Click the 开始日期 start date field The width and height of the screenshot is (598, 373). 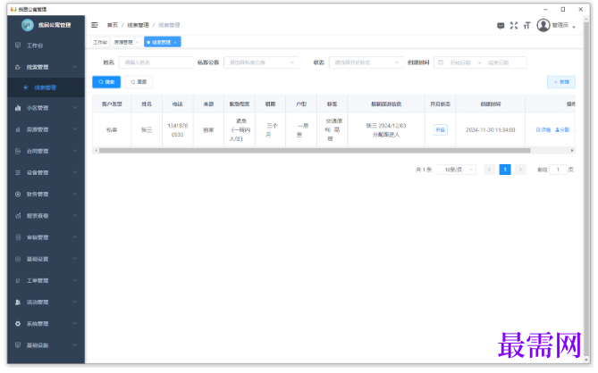click(460, 62)
